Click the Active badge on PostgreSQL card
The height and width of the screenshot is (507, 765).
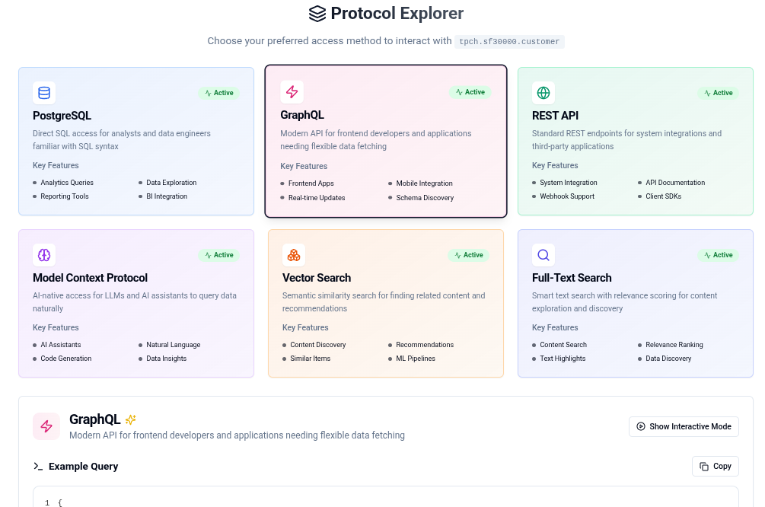point(219,93)
